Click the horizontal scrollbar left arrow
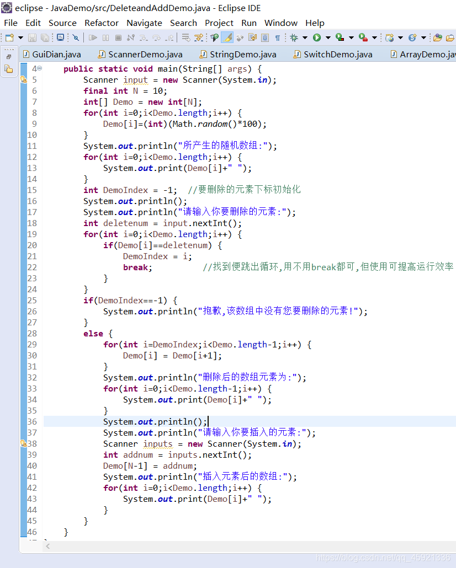Screen dimensions: 456x568 [48, 546]
